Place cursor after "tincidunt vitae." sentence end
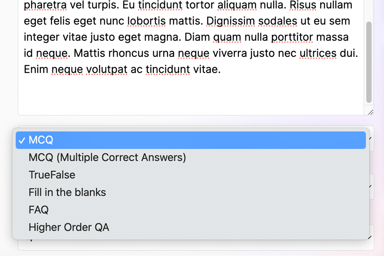The height and width of the screenshot is (256, 384). (x=221, y=69)
